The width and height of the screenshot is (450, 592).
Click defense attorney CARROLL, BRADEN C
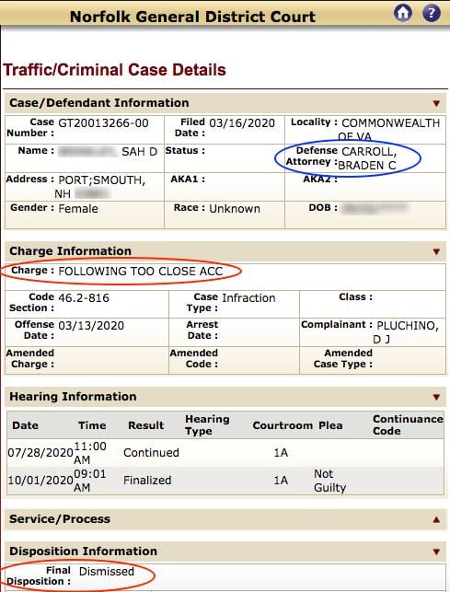point(367,158)
